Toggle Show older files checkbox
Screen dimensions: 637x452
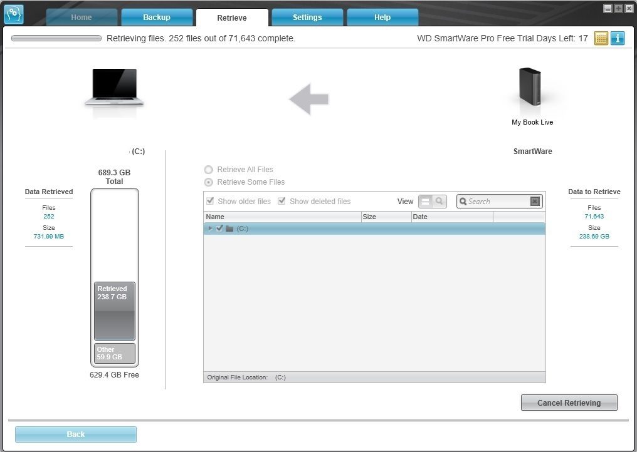(210, 201)
